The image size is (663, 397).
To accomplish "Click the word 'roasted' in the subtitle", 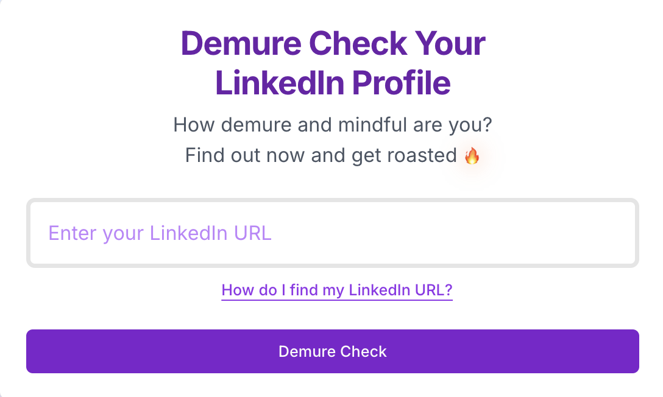I will point(421,155).
